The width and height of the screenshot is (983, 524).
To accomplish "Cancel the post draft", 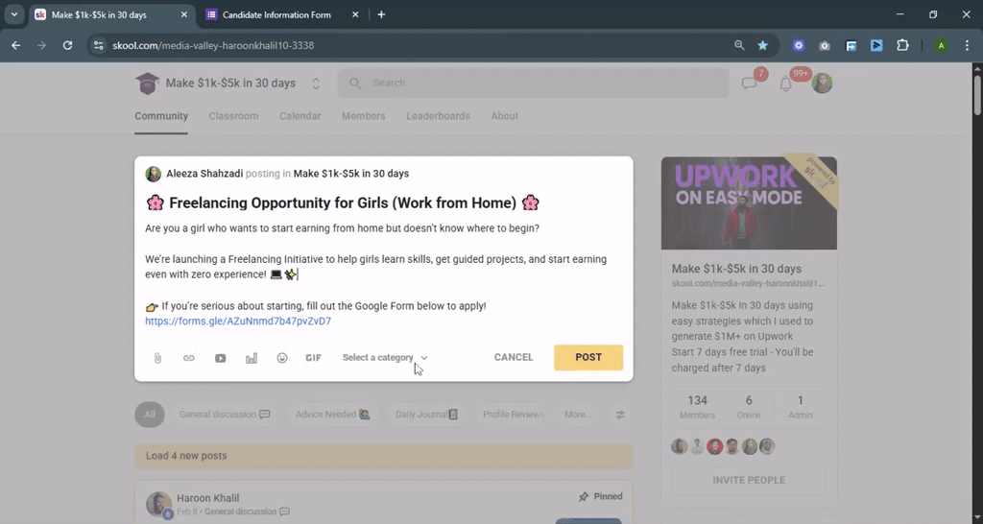I will pos(514,357).
